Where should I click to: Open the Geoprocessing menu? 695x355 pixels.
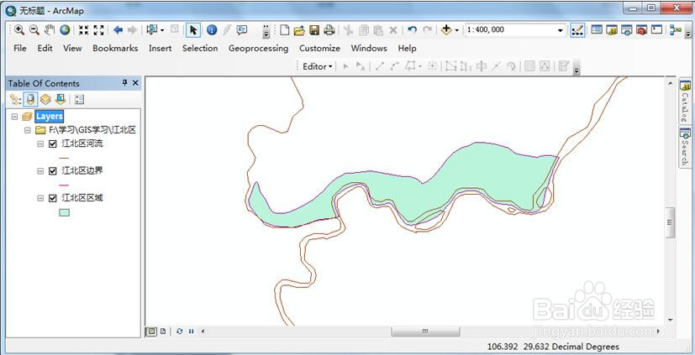point(258,48)
